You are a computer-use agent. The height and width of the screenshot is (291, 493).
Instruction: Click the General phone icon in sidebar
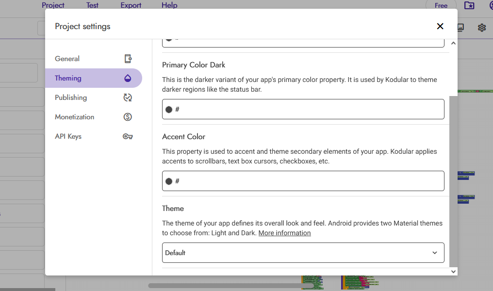pos(128,59)
